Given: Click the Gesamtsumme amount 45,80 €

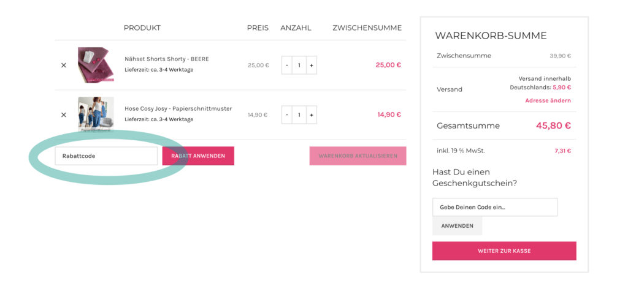Looking at the screenshot, I should point(553,126).
